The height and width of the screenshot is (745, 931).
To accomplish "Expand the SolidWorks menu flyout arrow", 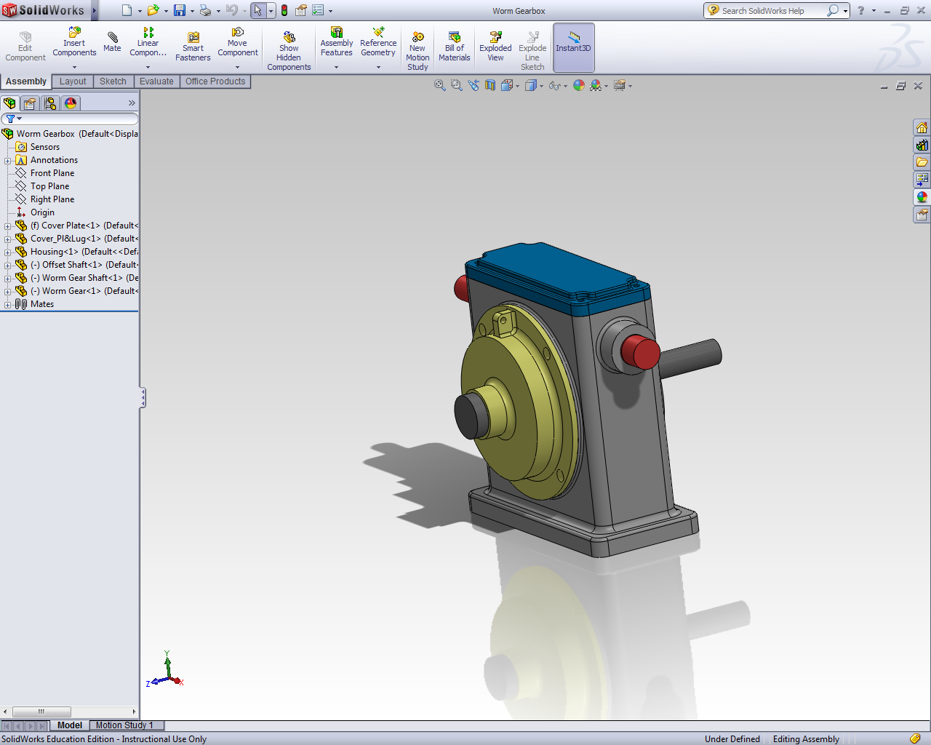I will click(x=94, y=10).
